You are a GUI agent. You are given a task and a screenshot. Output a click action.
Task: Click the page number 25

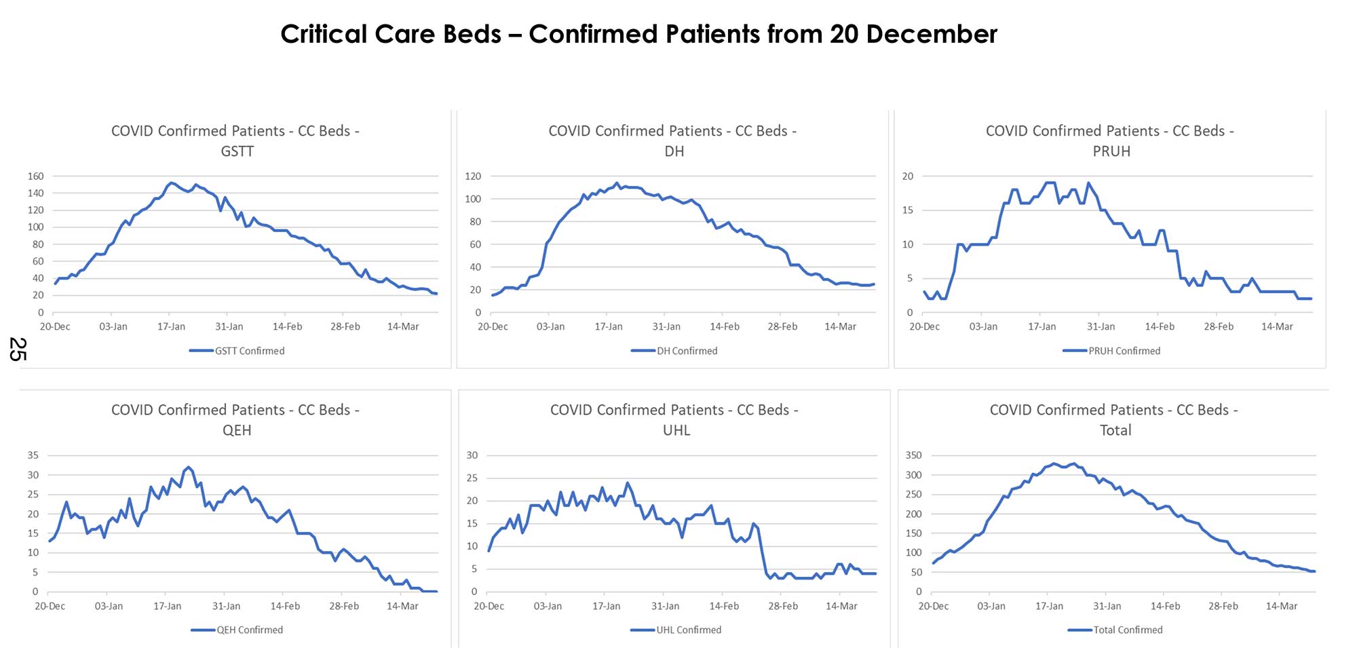[18, 349]
